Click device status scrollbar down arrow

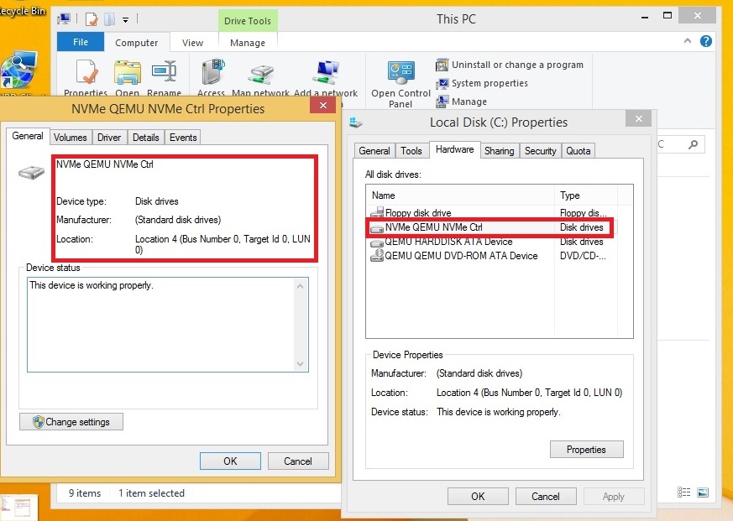(x=300, y=363)
